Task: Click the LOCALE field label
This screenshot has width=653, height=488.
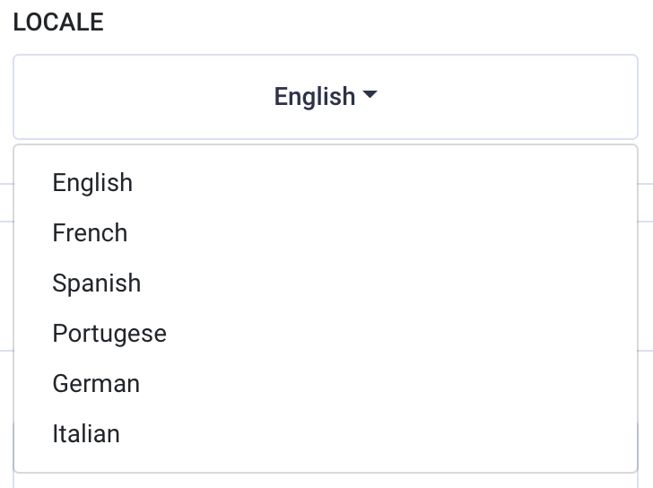Action: coord(58,22)
